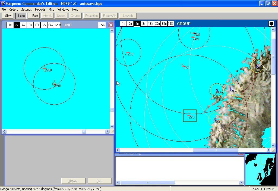Select the ZYU group unit icon
The image size is (278, 191).
point(189,115)
